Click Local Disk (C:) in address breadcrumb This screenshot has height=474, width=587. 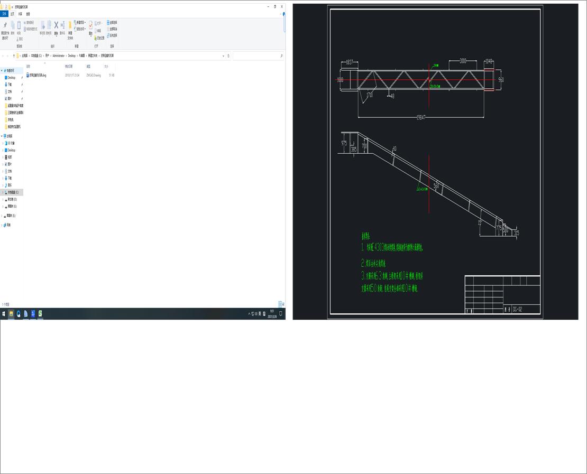36,55
